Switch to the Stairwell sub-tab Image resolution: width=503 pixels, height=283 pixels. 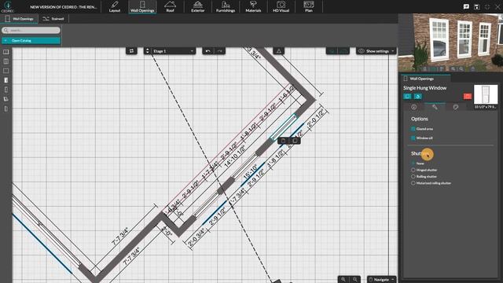pos(53,19)
